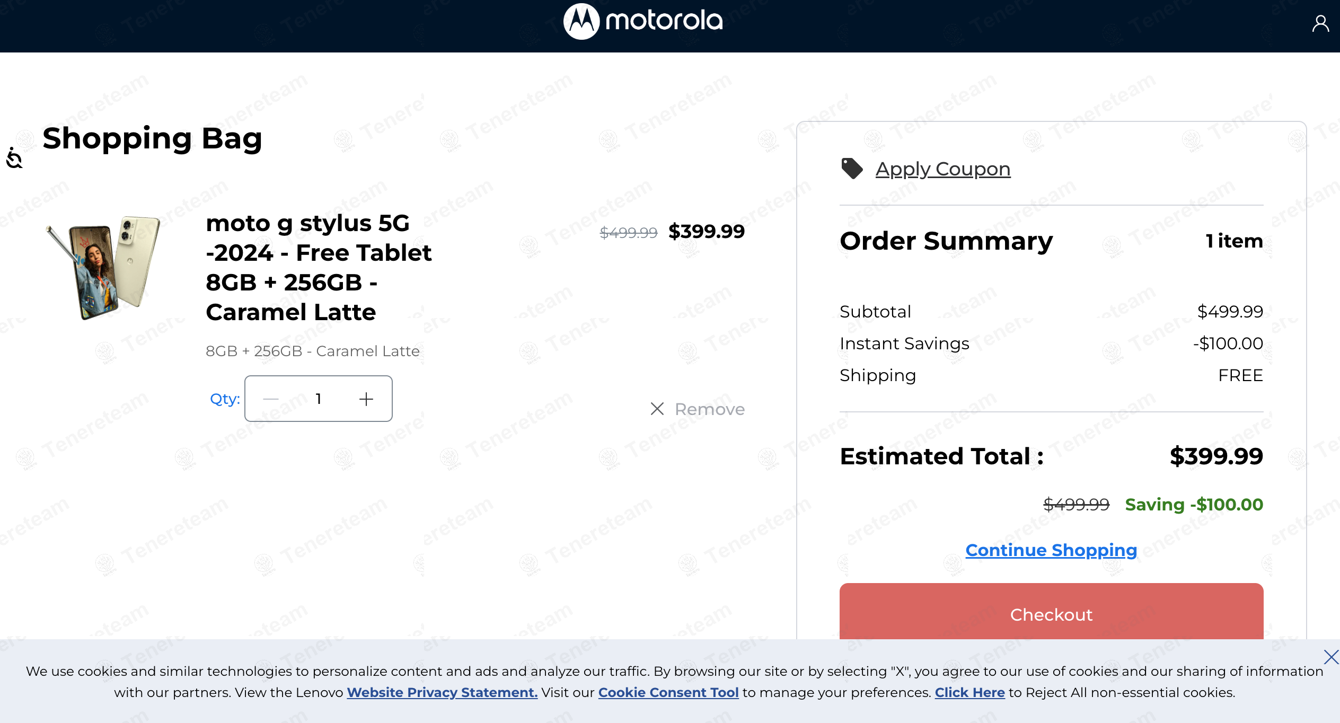
Task: Open the user account icon
Action: 1320,24
